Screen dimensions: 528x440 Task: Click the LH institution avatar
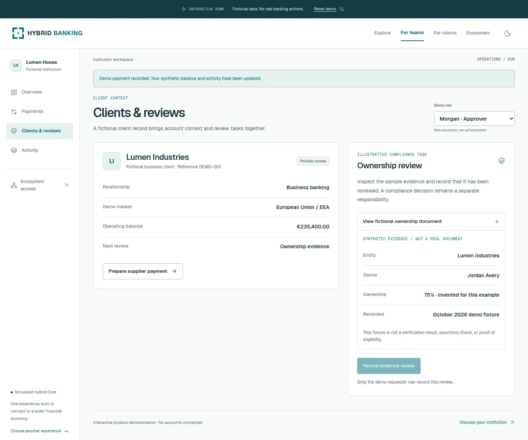point(16,66)
